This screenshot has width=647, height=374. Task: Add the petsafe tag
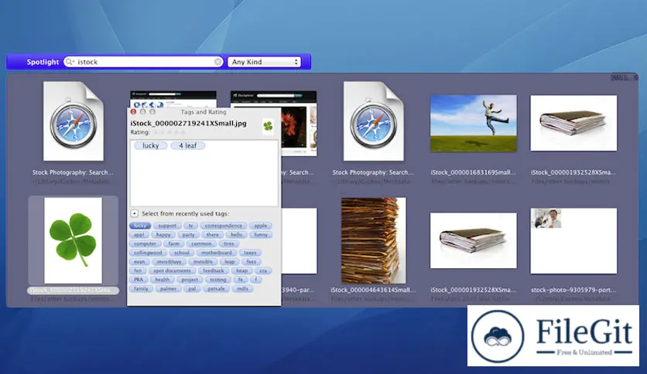tap(216, 289)
